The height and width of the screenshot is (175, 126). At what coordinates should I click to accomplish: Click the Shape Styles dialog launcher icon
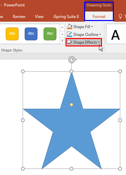tap(102, 51)
